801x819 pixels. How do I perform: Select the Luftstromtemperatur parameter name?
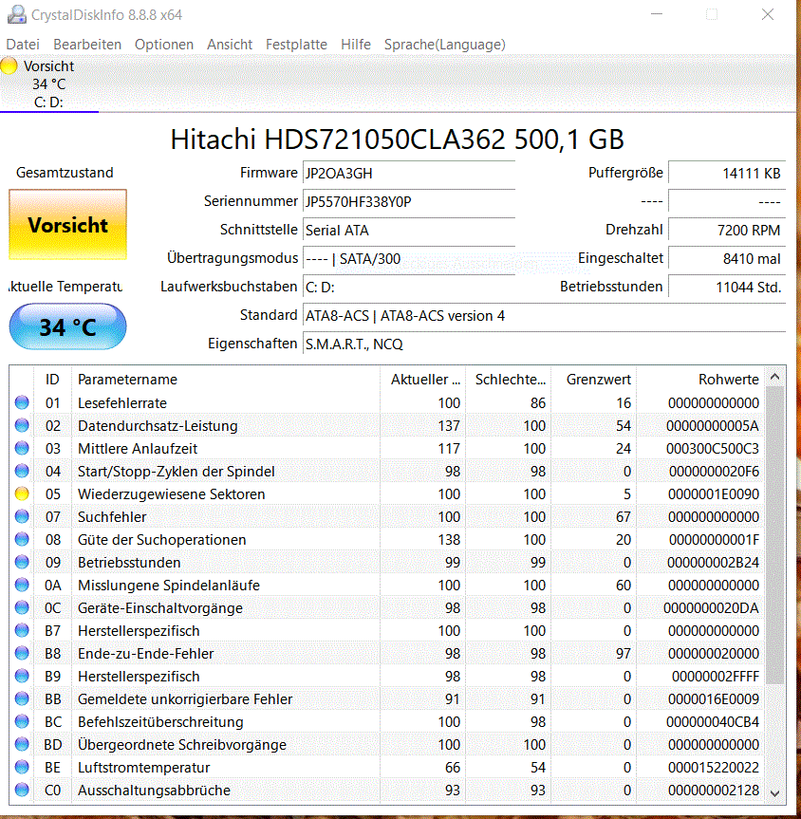tap(143, 768)
